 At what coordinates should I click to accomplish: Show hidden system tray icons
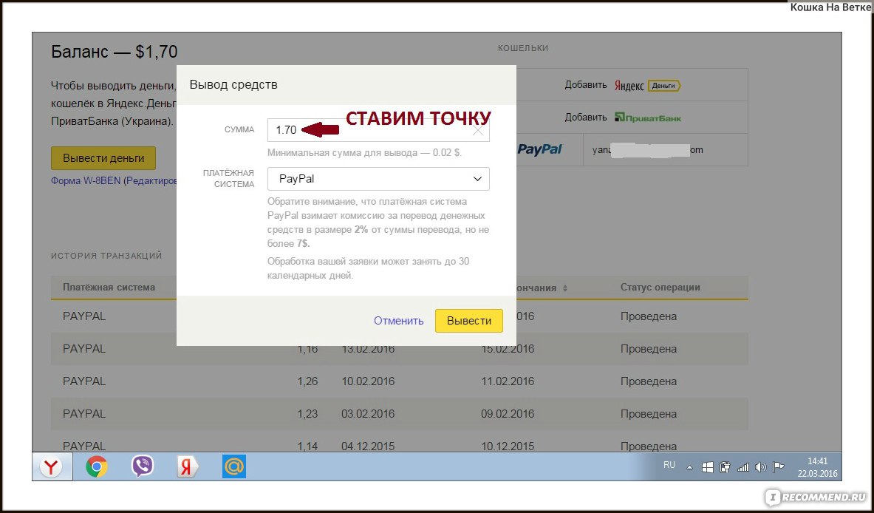689,468
